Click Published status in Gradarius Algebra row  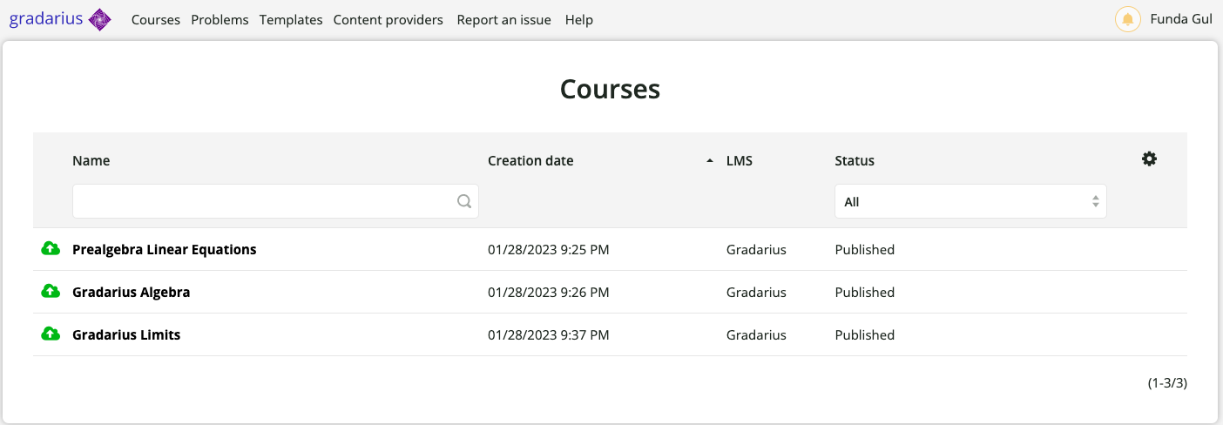point(864,292)
